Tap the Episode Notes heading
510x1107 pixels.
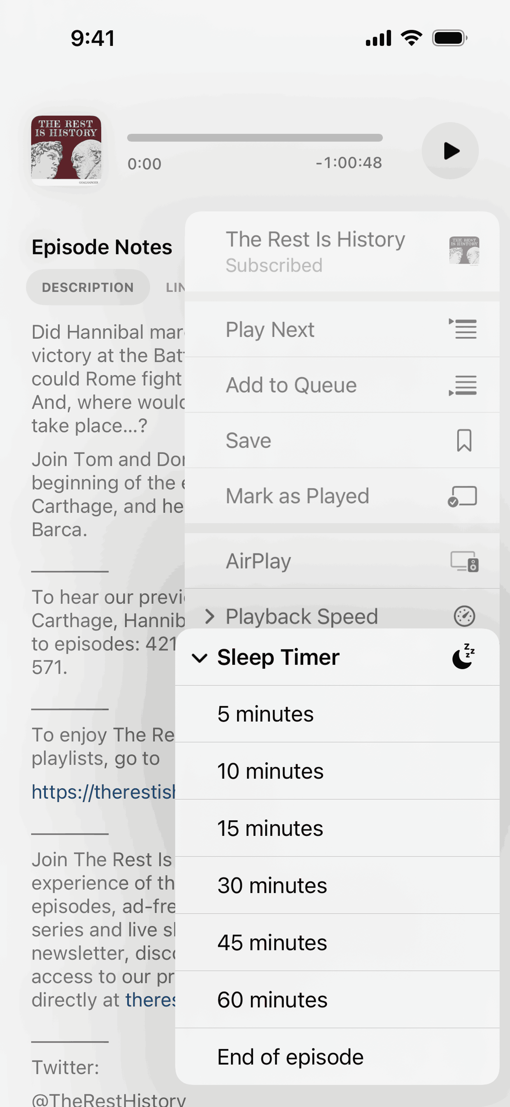coord(102,247)
